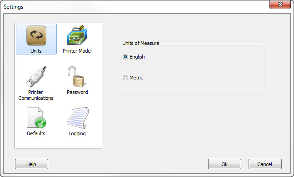
Task: Click the "Printer Model" text label
Action: tap(77, 51)
